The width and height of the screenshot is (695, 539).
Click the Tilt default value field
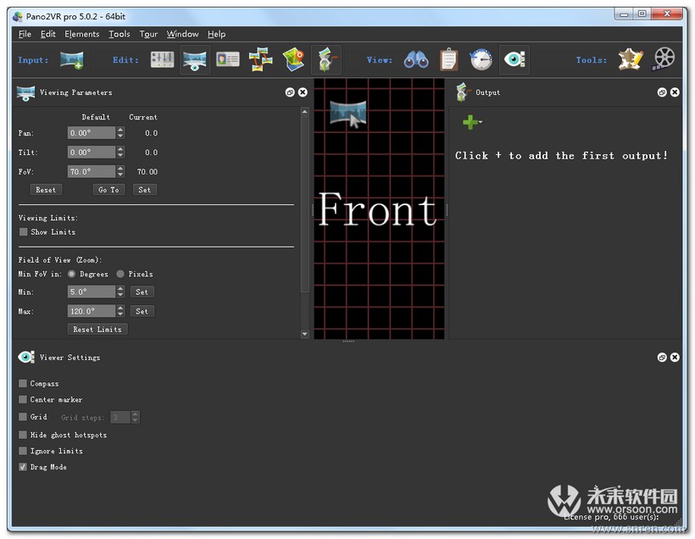[92, 152]
